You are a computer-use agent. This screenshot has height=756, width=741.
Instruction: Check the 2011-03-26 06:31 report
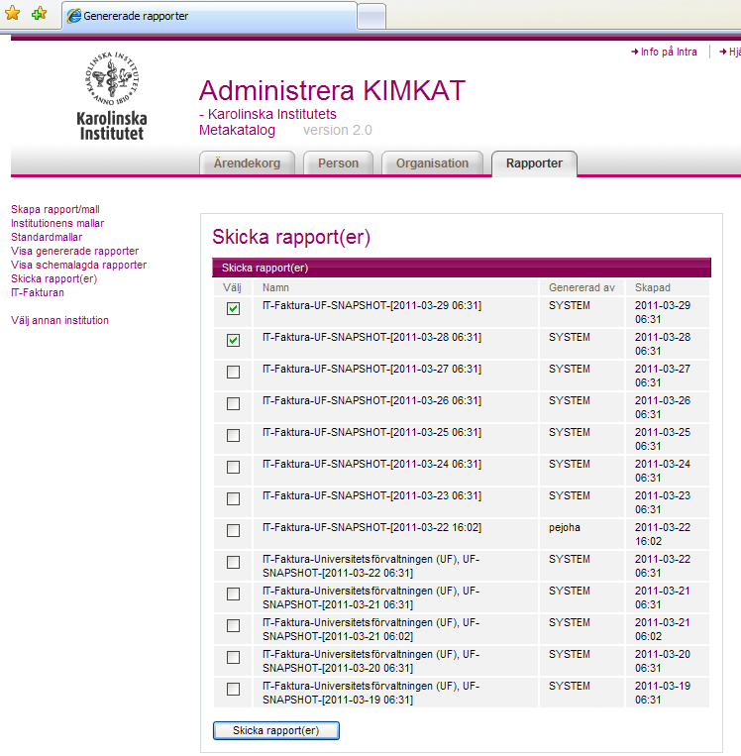tap(234, 403)
